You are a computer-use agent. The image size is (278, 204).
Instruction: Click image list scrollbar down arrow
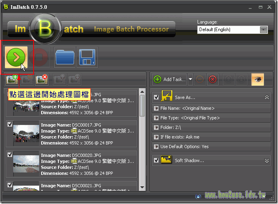click(142, 187)
